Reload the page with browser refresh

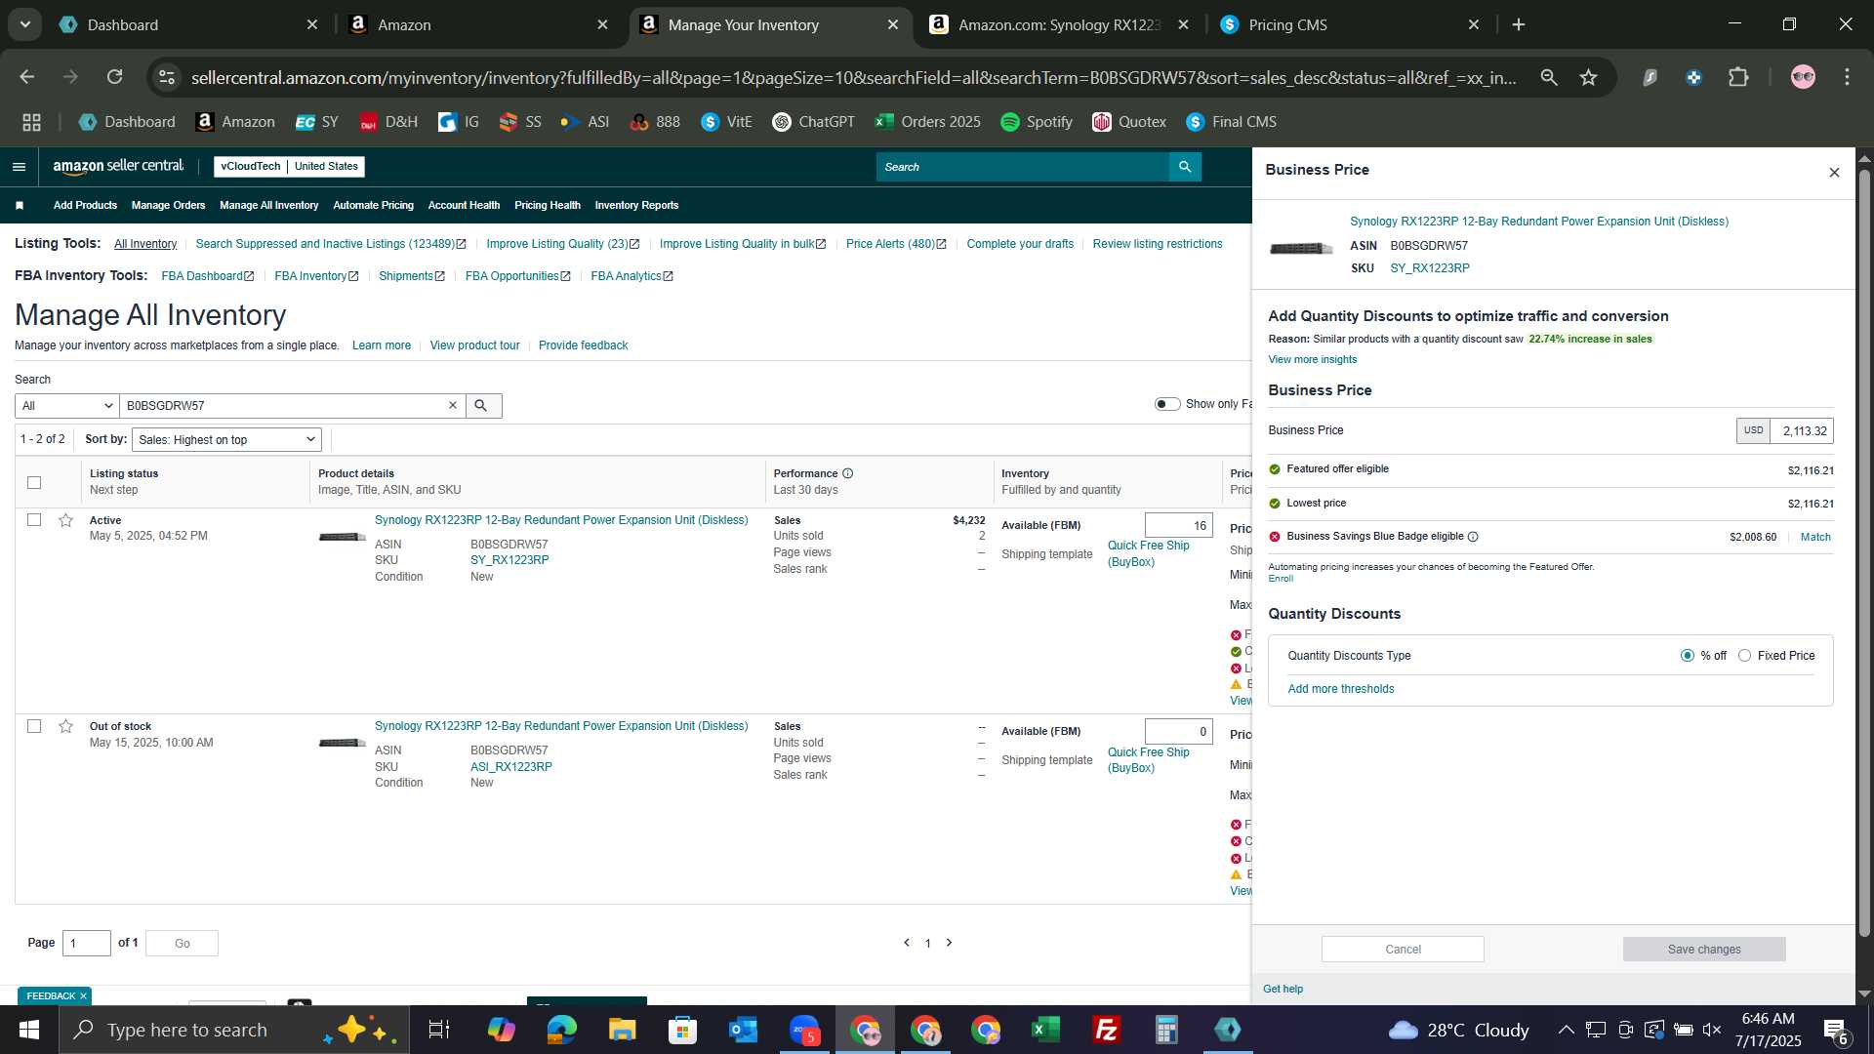click(x=115, y=77)
